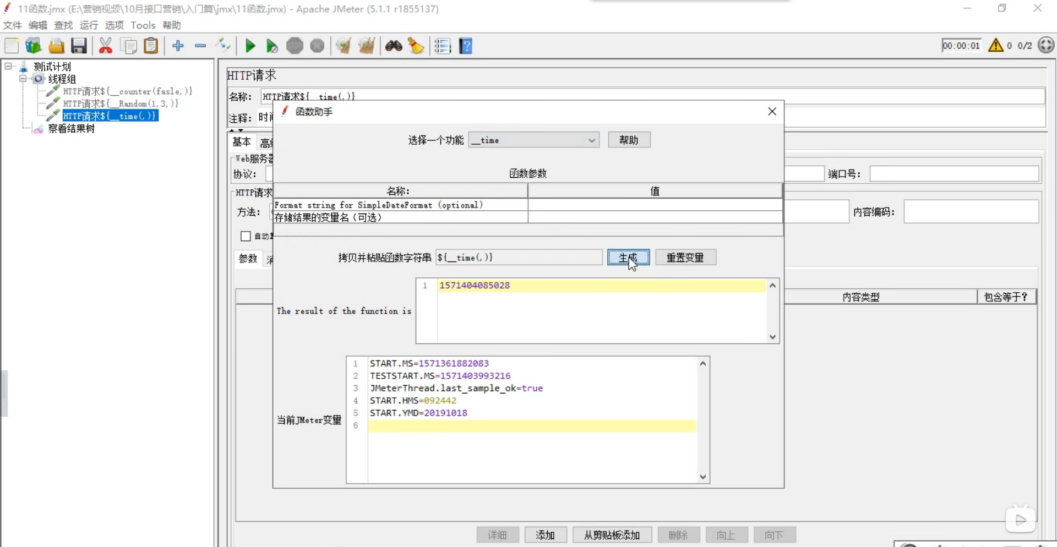This screenshot has height=547, width=1057.
Task: Open the 帮助 menu in menu bar
Action: 172,25
